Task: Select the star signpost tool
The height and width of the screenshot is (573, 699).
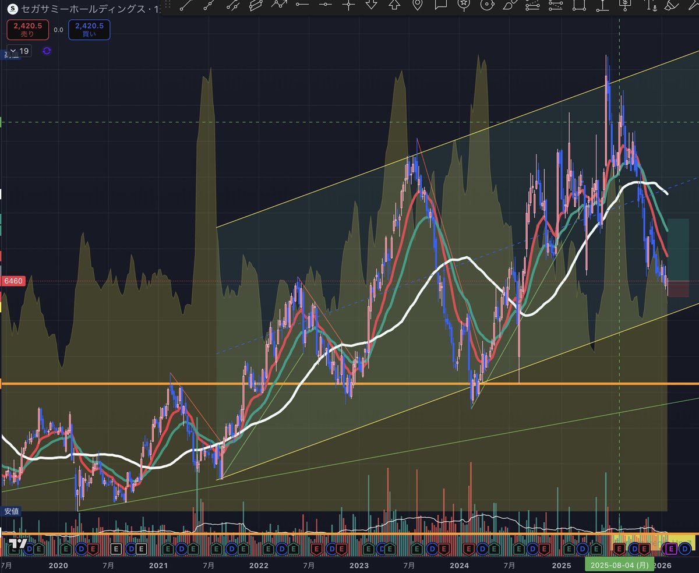Action: click(x=464, y=5)
